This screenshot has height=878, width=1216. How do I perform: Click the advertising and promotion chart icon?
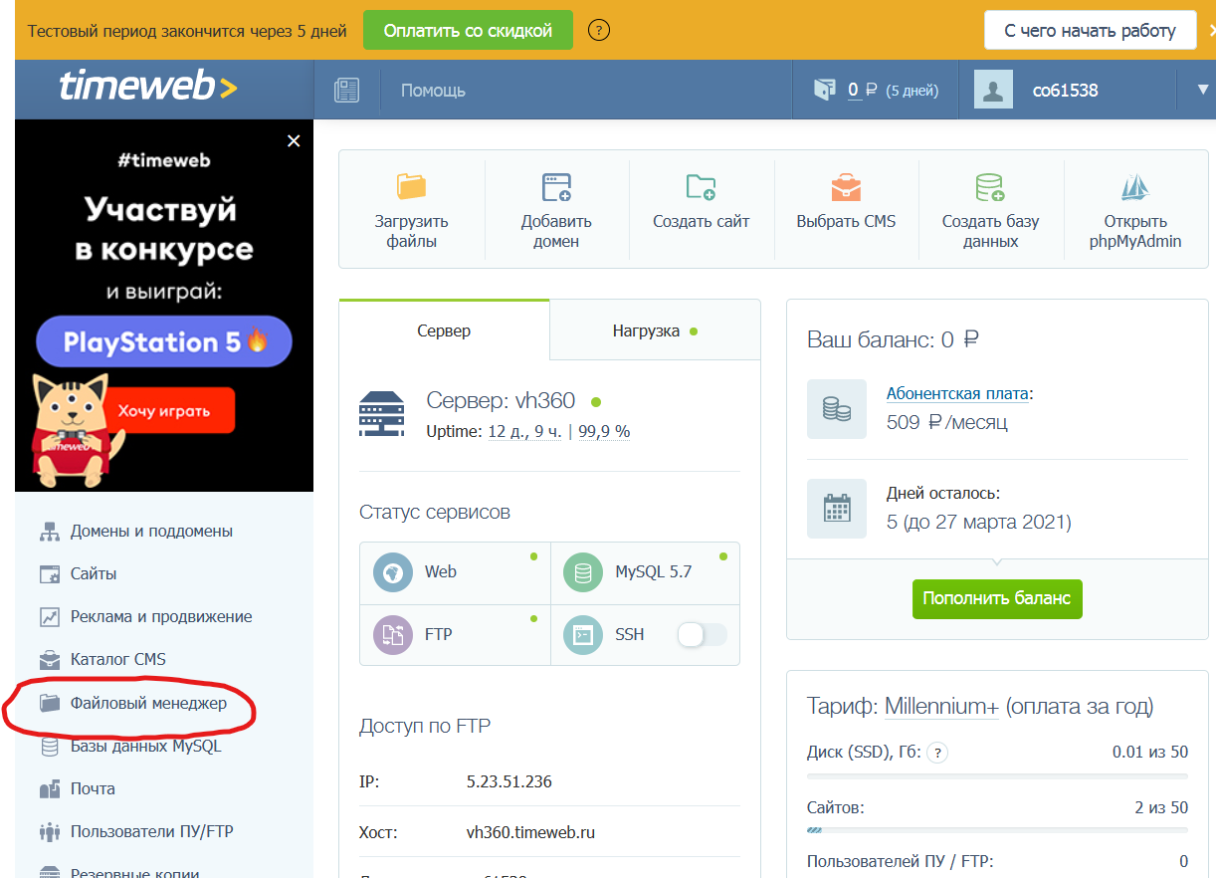(x=50, y=617)
